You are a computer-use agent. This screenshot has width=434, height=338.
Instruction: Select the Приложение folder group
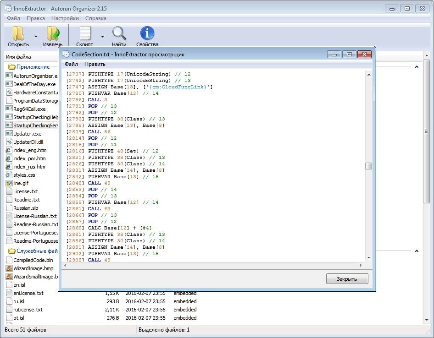pos(29,66)
